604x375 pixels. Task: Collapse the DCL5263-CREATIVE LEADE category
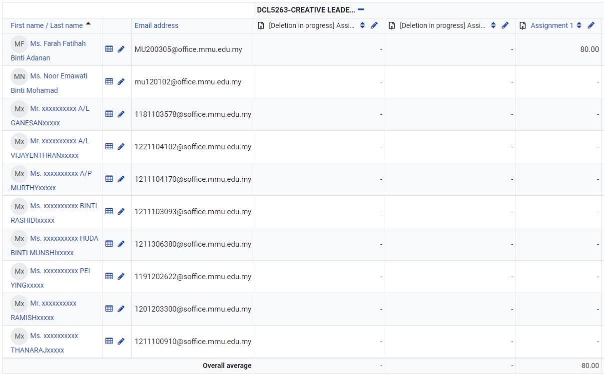click(x=361, y=9)
